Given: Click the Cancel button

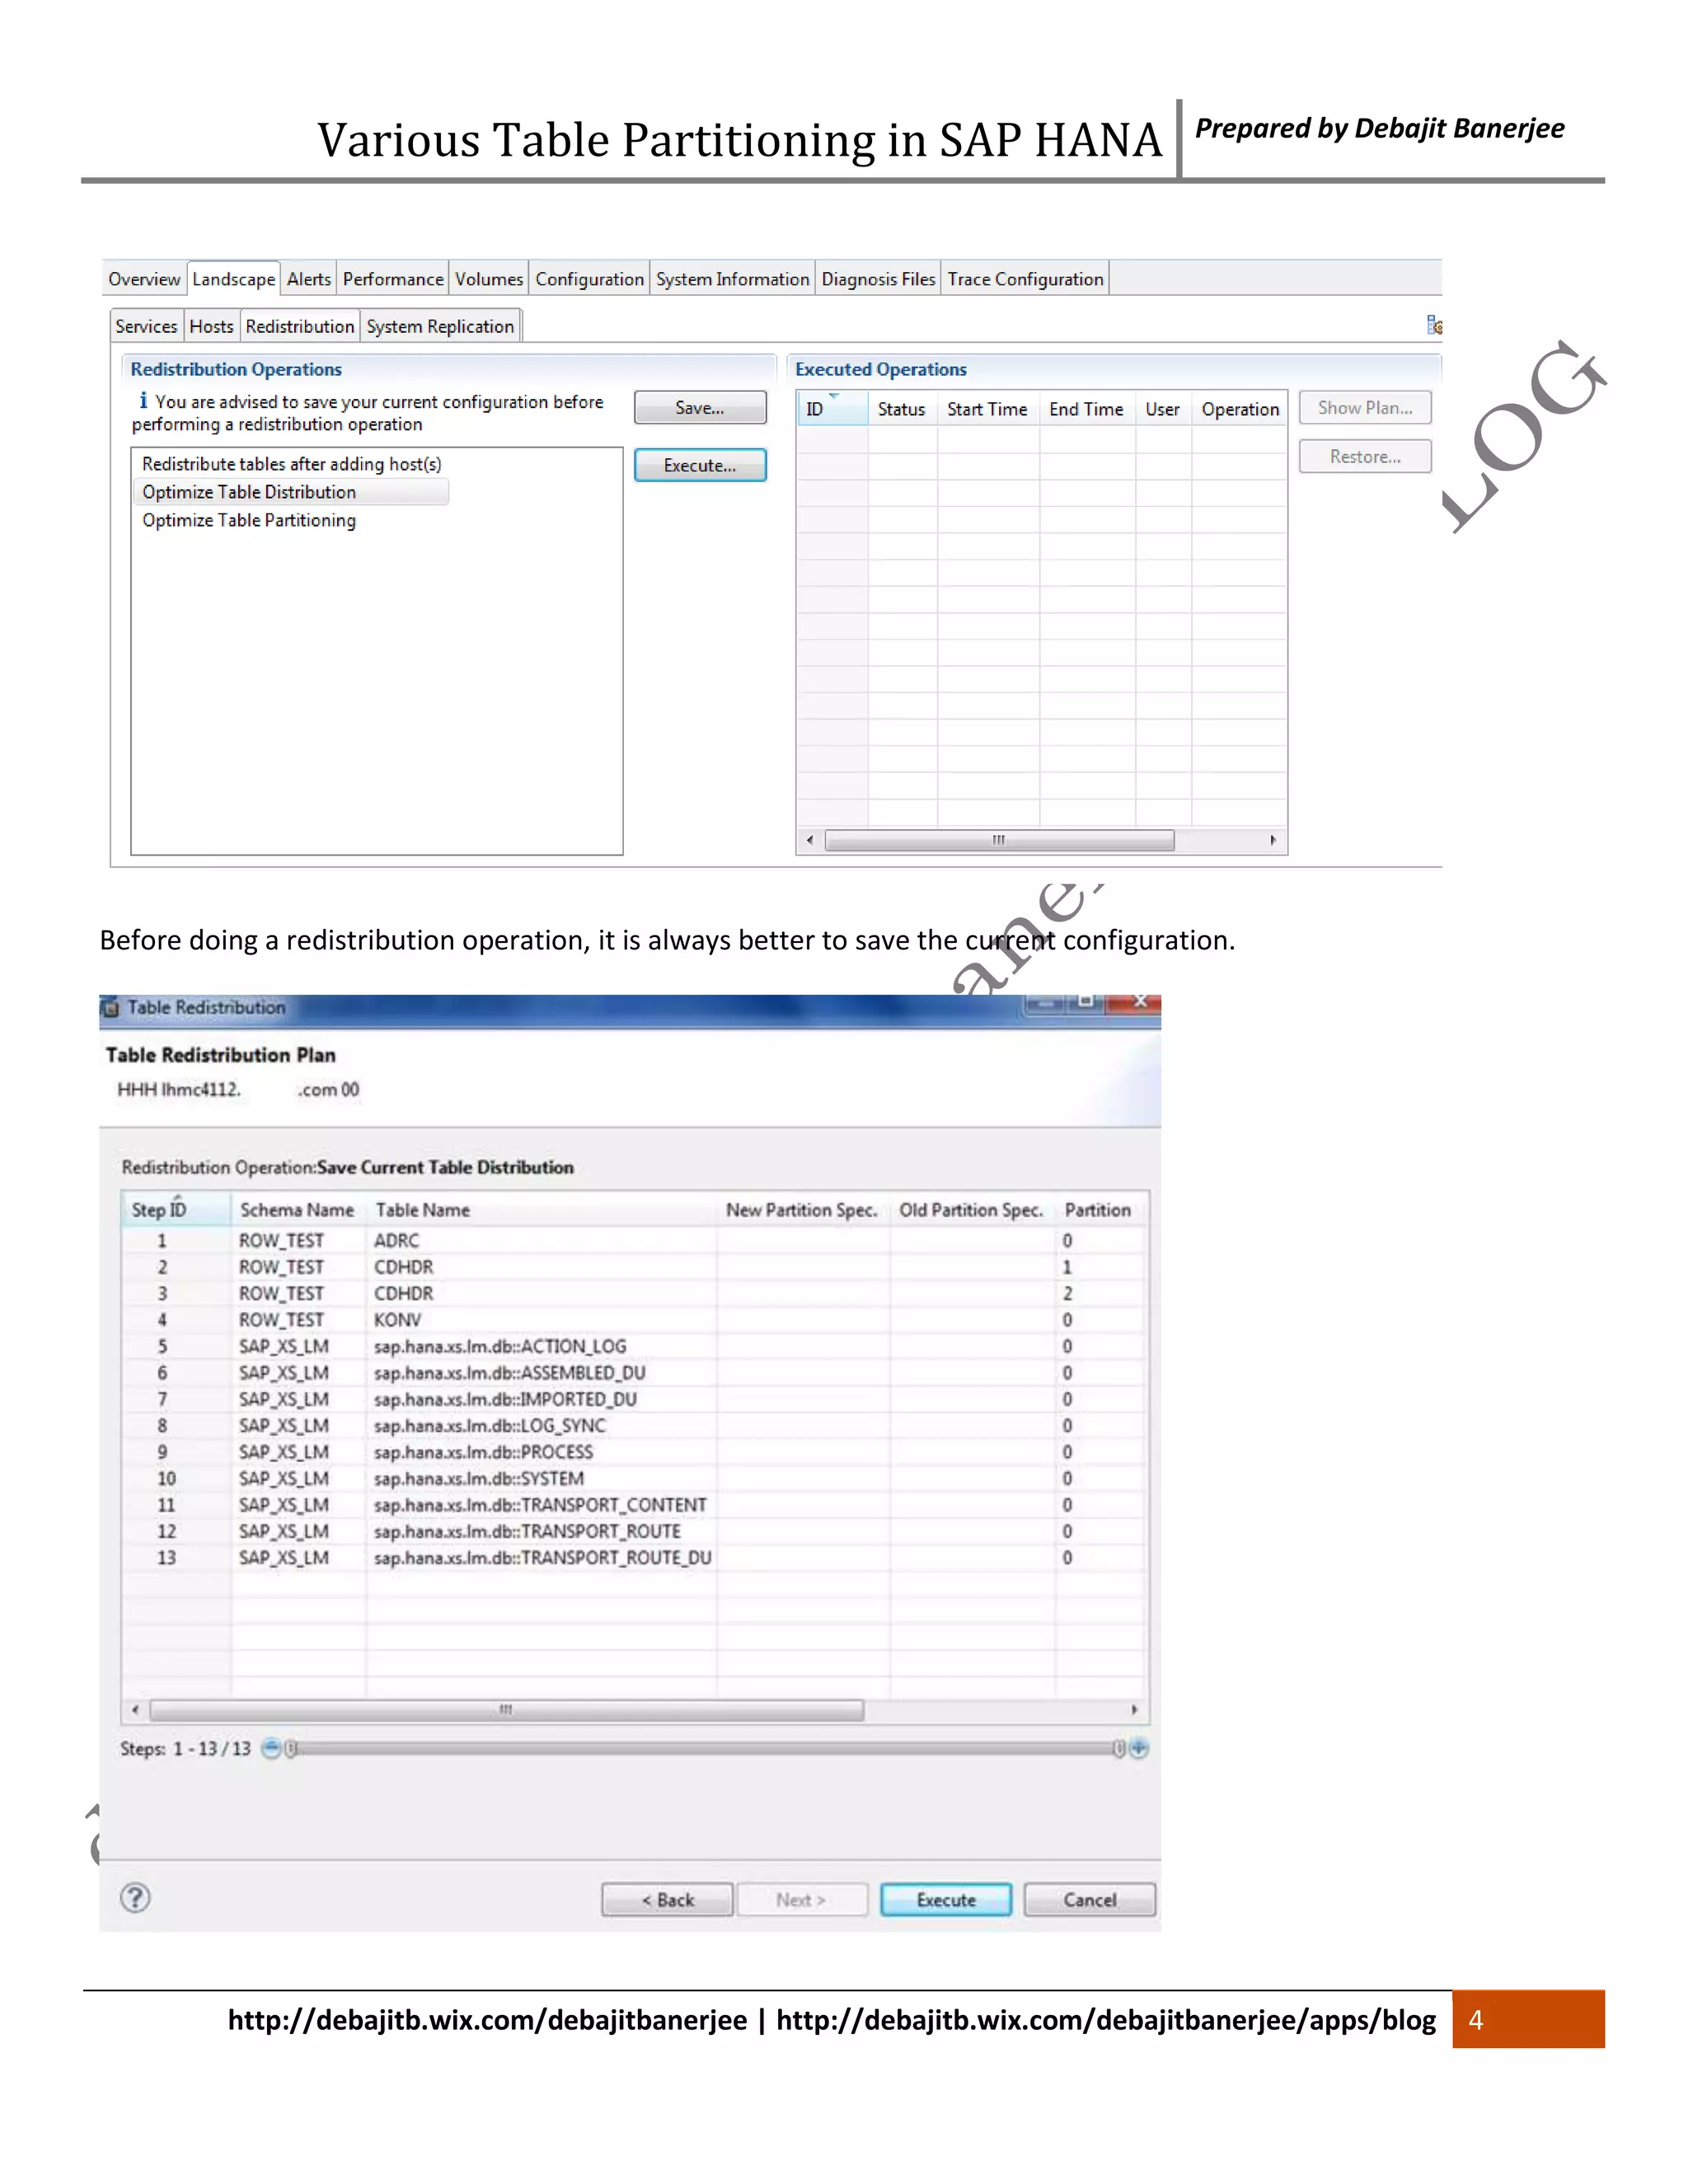Looking at the screenshot, I should 1089,1899.
